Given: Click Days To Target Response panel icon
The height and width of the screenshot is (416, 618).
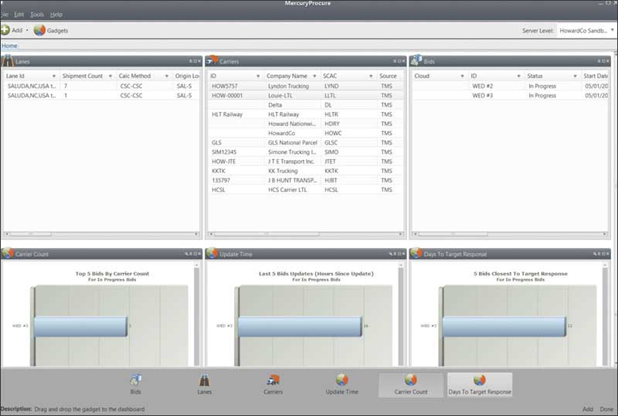Looking at the screenshot, I should click(x=416, y=254).
